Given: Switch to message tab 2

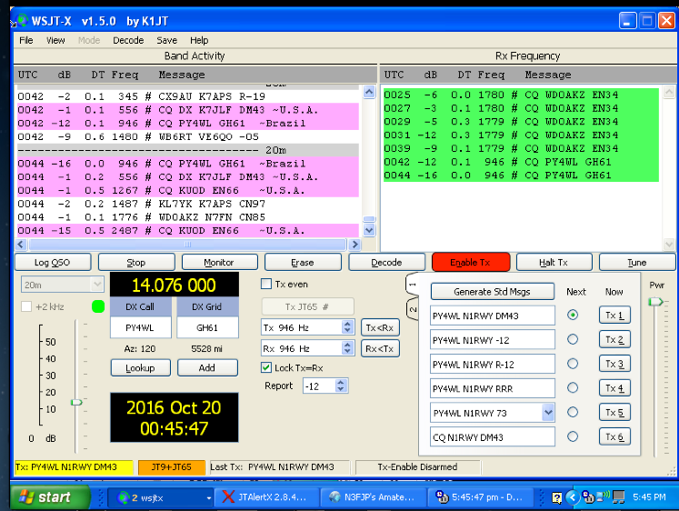Looking at the screenshot, I should click(412, 311).
